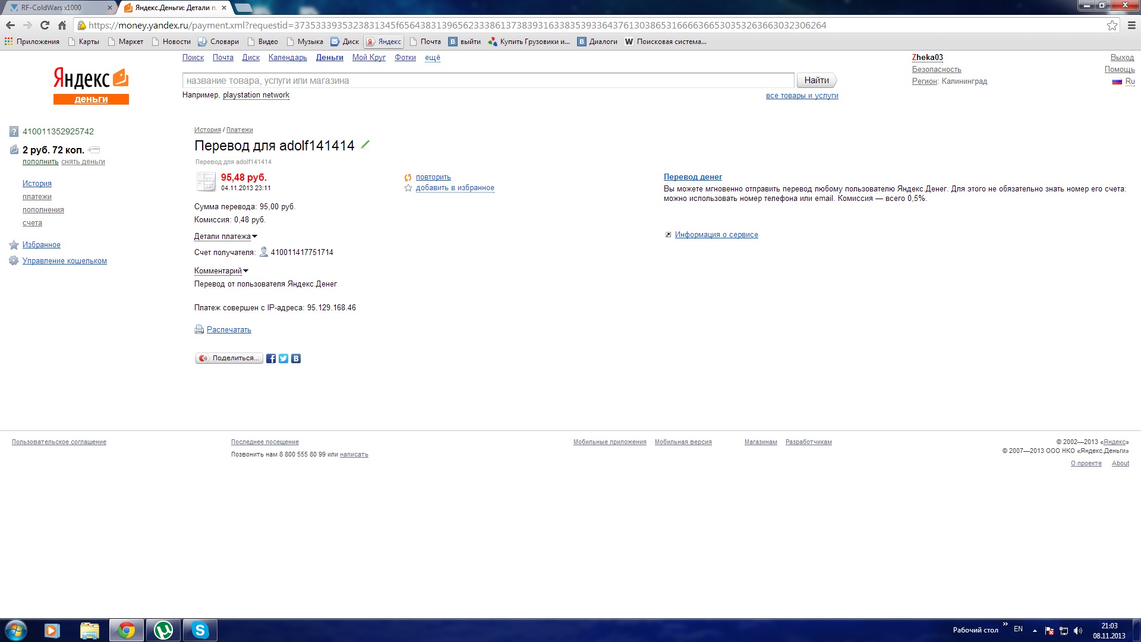Click the browser back arrow
Image resolution: width=1141 pixels, height=642 pixels.
[10, 25]
